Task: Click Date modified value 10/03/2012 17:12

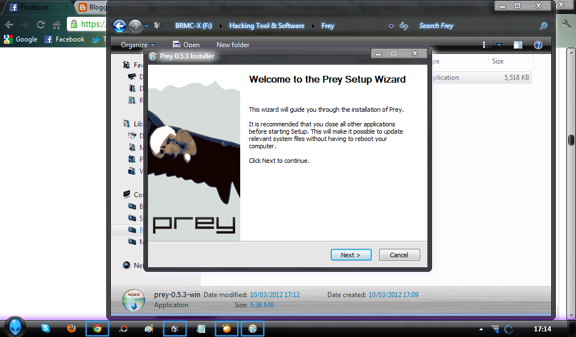Action: click(274, 295)
